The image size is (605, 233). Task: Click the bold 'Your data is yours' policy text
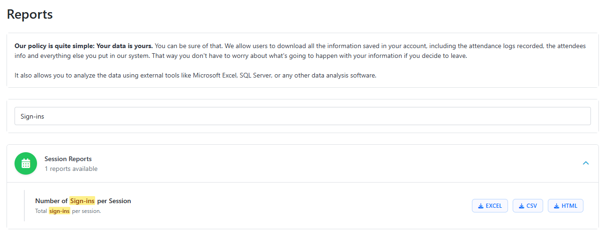[x=83, y=46]
